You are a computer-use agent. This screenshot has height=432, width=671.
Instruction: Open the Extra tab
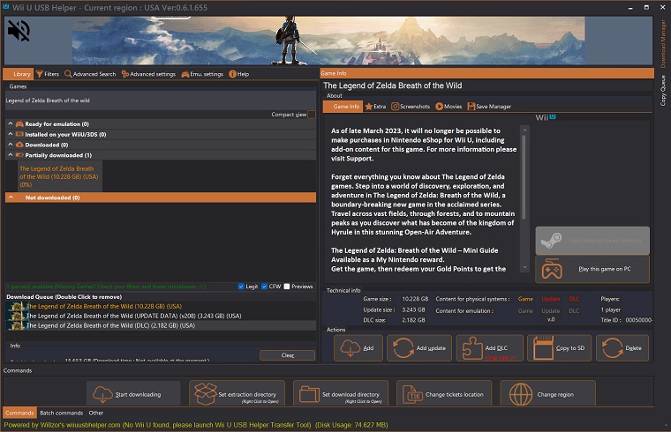[375, 107]
